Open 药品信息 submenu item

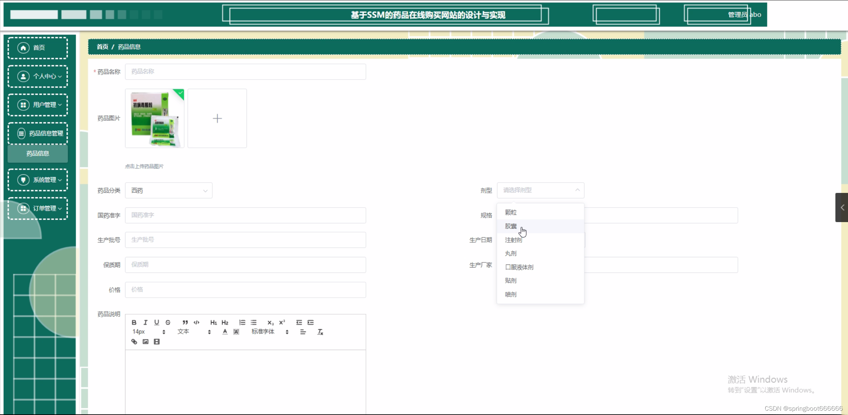[x=38, y=153]
